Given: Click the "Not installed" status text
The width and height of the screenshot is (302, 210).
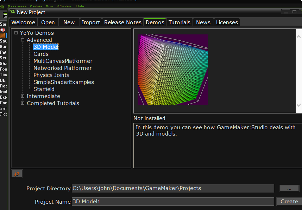Looking at the screenshot, I should (x=150, y=118).
